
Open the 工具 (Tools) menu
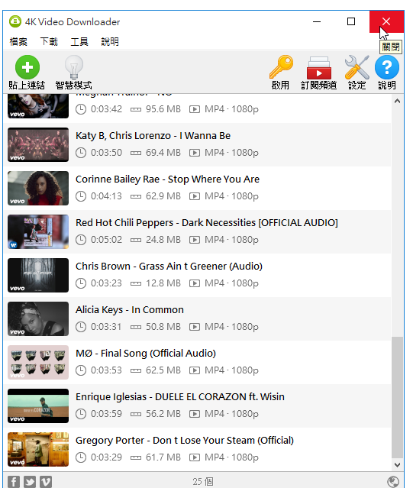tap(79, 41)
